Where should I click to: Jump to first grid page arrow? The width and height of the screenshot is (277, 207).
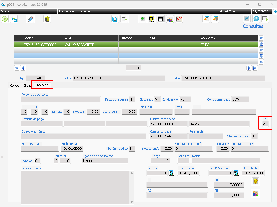click(17, 68)
